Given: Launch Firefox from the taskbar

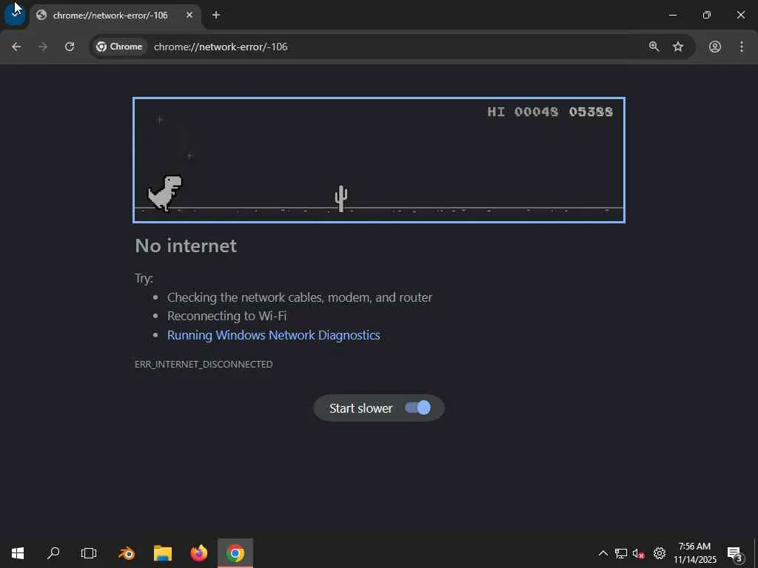Looking at the screenshot, I should [x=199, y=553].
